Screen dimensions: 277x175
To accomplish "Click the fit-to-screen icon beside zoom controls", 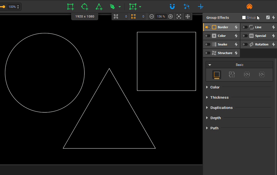I will (x=179, y=16).
